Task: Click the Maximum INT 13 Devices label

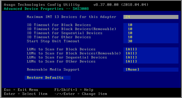Action: pyautogui.click(x=71, y=17)
